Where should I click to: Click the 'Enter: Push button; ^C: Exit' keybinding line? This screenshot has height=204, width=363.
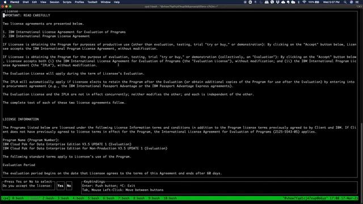point(108,186)
